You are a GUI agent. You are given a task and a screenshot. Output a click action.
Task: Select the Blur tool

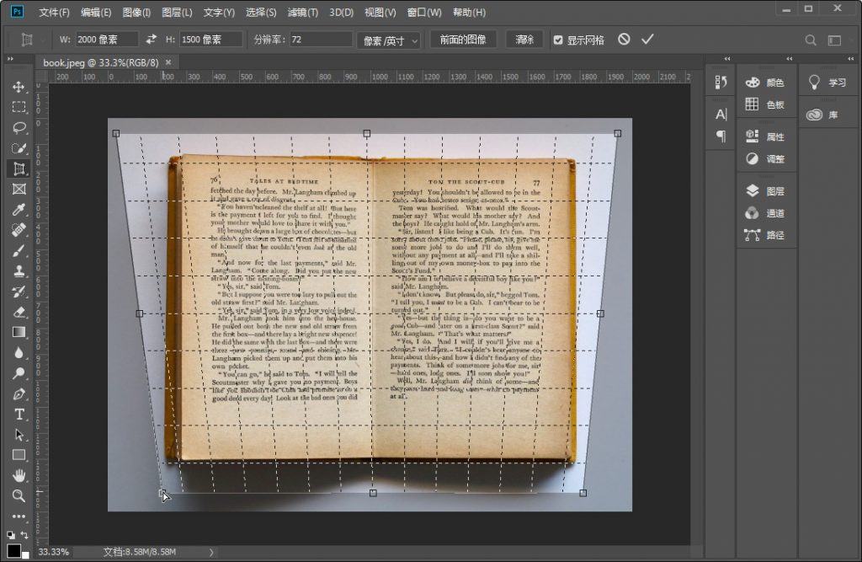point(19,353)
